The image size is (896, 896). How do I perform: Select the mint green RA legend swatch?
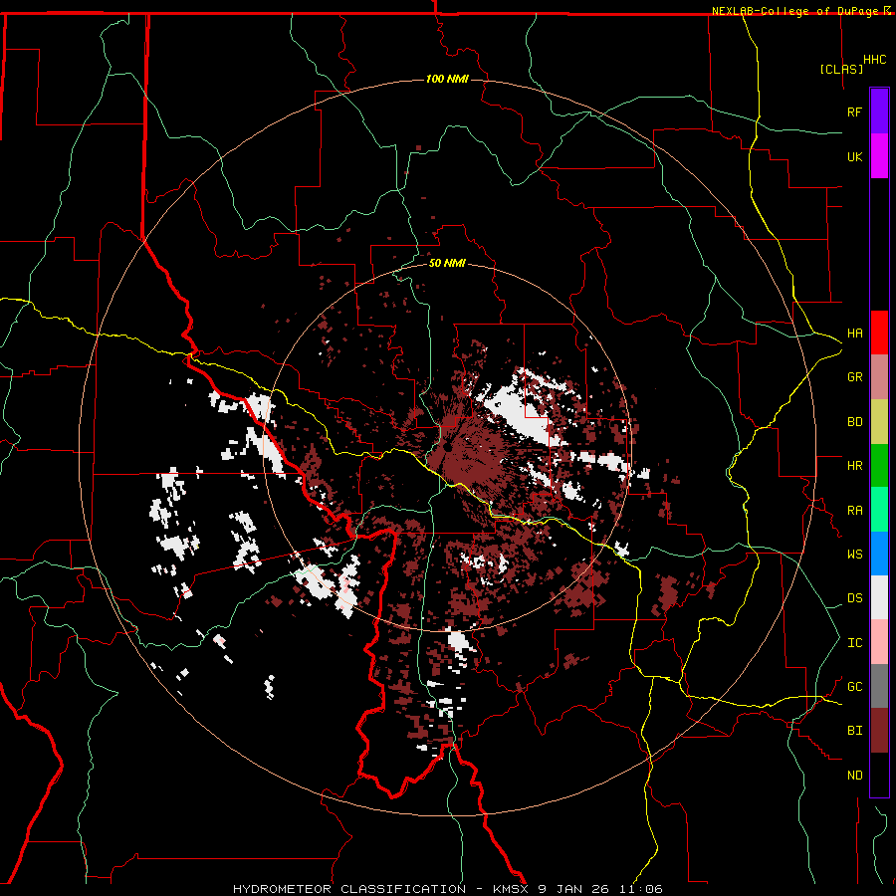[879, 510]
